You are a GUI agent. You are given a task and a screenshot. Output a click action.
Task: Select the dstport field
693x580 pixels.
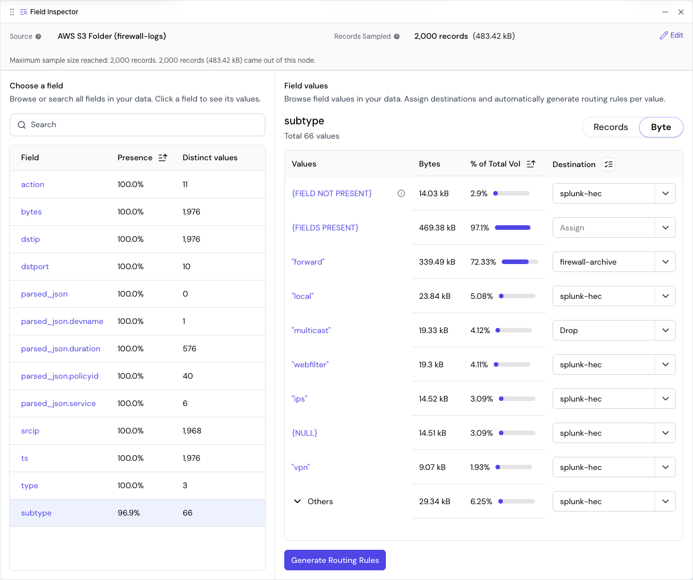pyautogui.click(x=35, y=266)
